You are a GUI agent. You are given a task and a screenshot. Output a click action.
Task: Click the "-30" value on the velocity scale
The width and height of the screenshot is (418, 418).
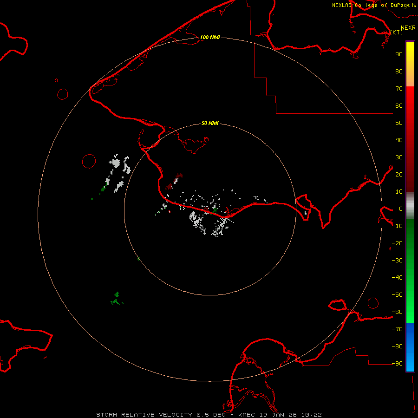coord(397,261)
